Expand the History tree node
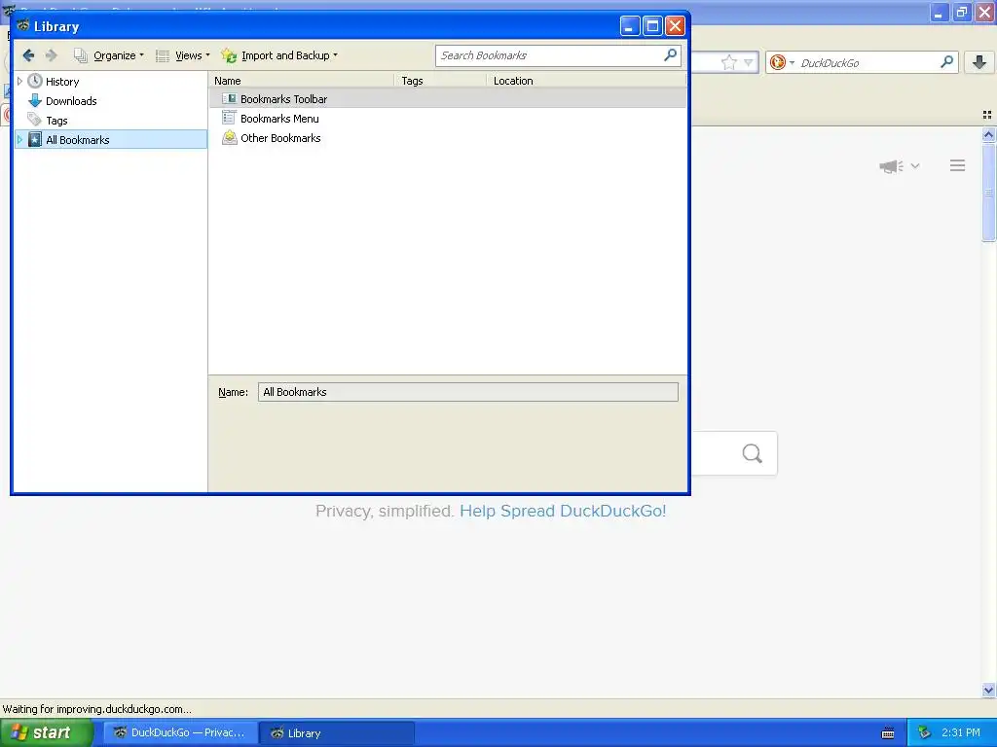 [x=19, y=82]
